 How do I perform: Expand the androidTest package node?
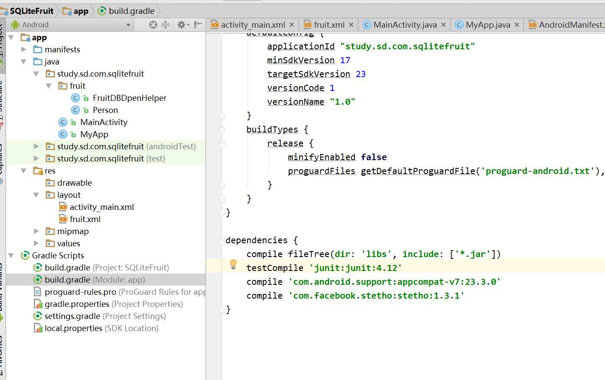pos(36,146)
